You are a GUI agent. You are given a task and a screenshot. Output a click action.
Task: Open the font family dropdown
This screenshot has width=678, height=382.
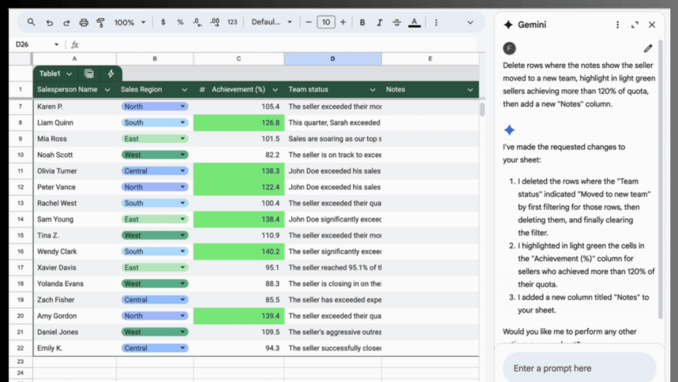click(272, 23)
